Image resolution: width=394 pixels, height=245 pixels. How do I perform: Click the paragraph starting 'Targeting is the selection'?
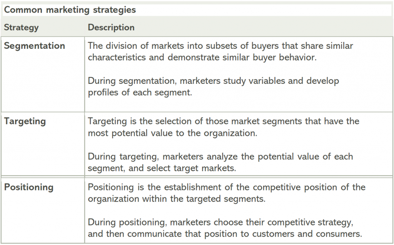pyautogui.click(x=223, y=127)
